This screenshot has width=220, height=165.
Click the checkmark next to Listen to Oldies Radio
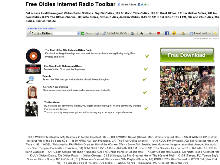tap(147, 56)
